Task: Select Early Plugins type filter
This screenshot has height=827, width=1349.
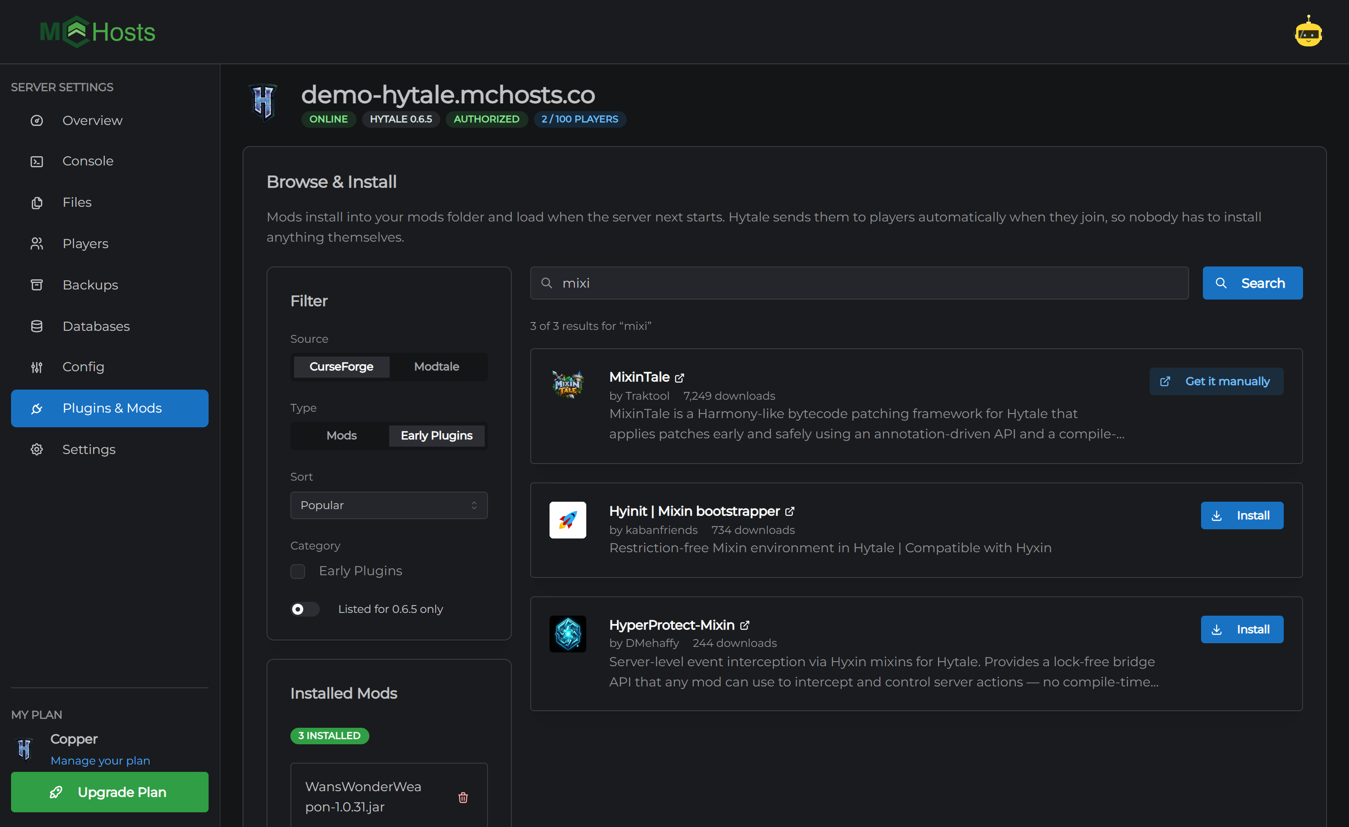Action: click(x=436, y=436)
